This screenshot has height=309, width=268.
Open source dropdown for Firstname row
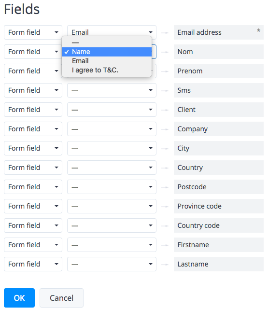[x=112, y=245]
